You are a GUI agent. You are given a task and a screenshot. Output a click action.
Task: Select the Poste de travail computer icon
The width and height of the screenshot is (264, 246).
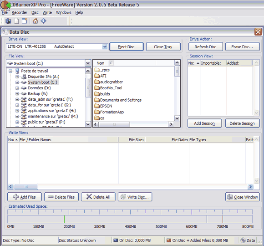click(x=17, y=71)
